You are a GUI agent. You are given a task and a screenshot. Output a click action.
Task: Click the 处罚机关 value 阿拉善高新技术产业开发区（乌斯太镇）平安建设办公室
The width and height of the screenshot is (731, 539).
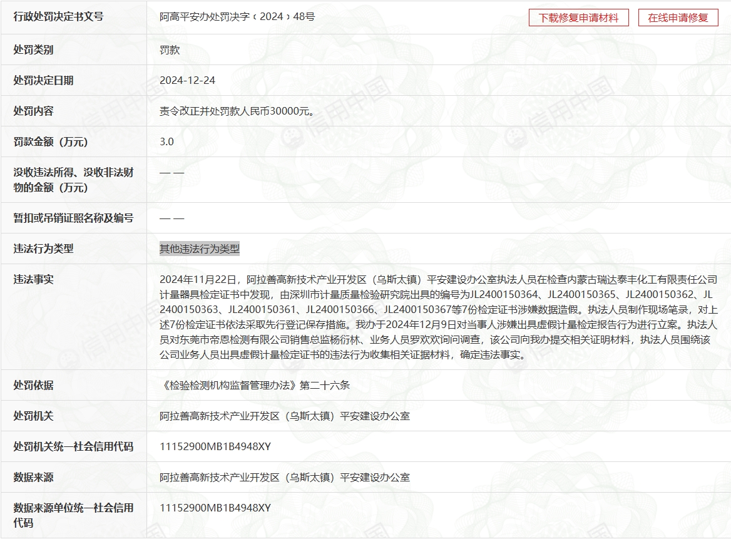(x=284, y=416)
